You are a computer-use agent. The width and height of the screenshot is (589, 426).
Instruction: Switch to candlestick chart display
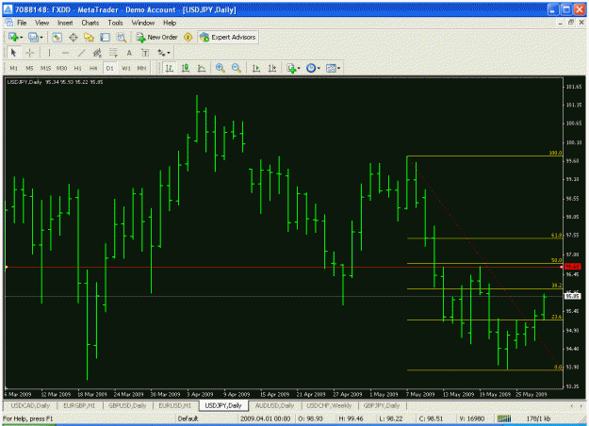click(x=186, y=68)
